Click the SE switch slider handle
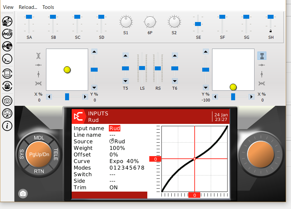Image resolution: width=291 pixels, height=209 pixels. pos(198,24)
